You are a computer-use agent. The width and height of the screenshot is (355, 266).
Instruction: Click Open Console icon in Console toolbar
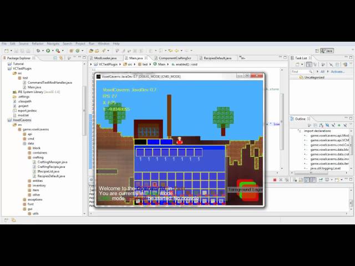coord(337,180)
